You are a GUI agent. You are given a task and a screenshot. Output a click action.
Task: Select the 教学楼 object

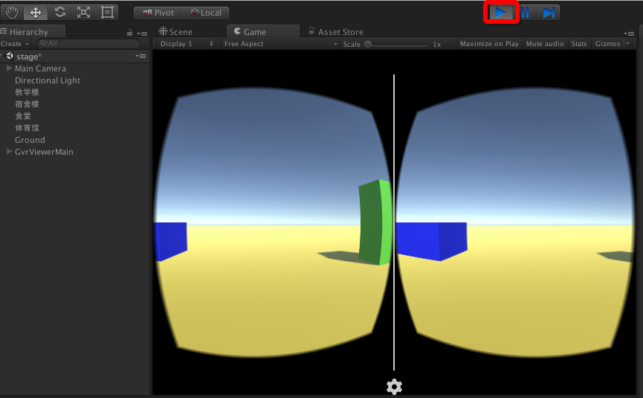[27, 92]
